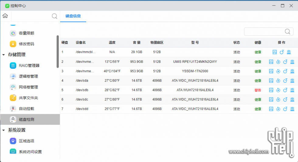
Task: Click the 状态 column header
Action: click(x=237, y=43)
